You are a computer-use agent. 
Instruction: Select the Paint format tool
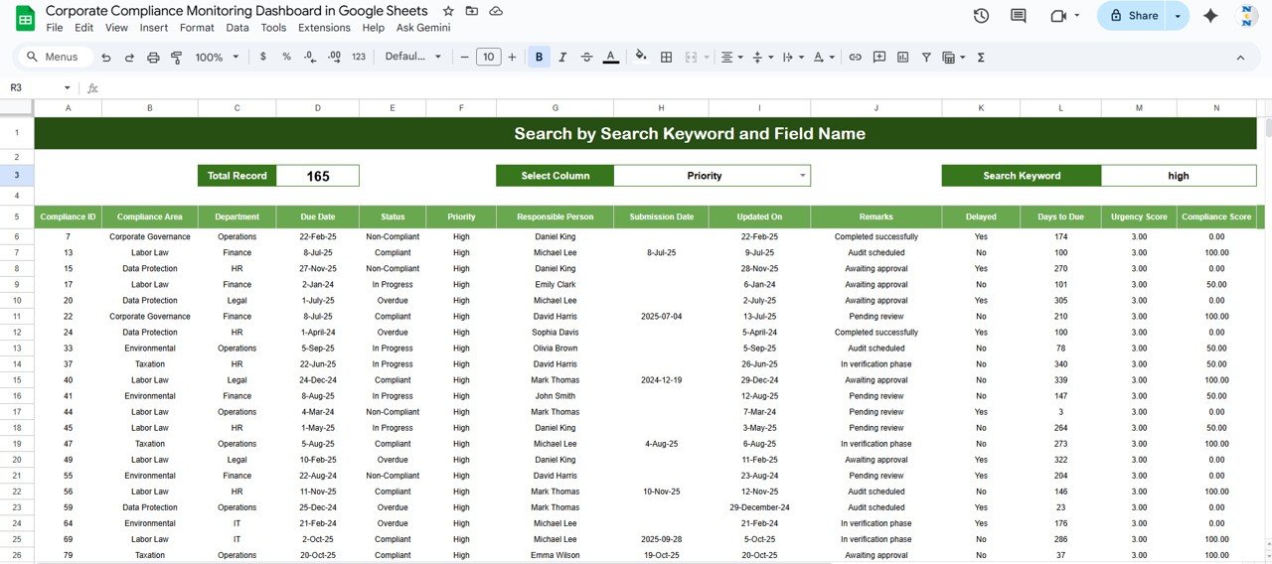pyautogui.click(x=177, y=58)
